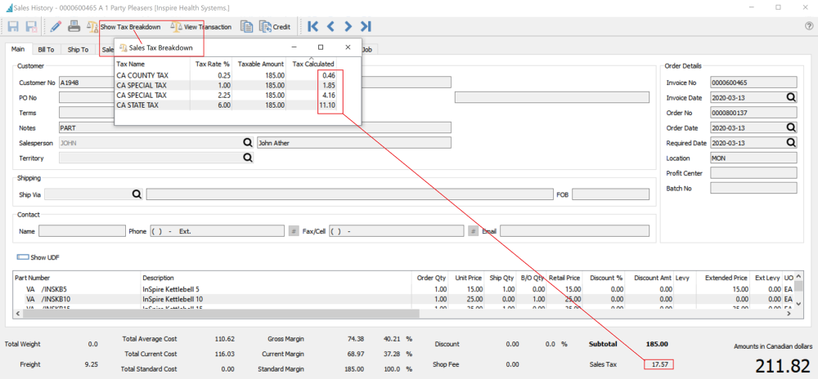This screenshot has height=379, width=818.
Task: Toggle the # button beside Phone field
Action: pyautogui.click(x=294, y=231)
